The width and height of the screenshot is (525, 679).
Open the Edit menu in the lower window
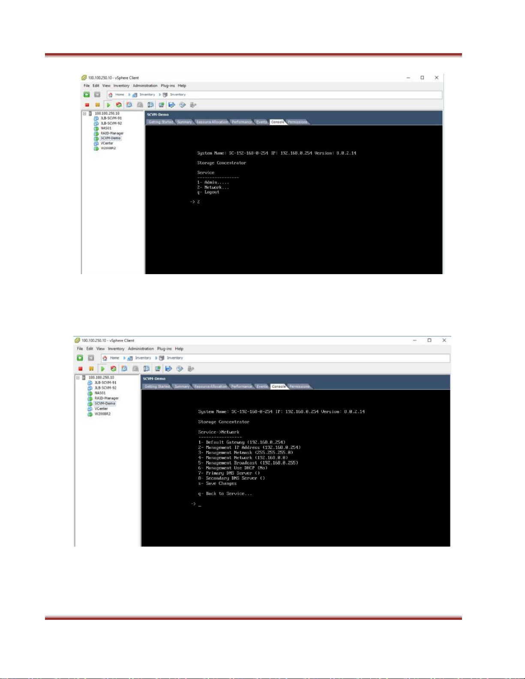[90, 349]
